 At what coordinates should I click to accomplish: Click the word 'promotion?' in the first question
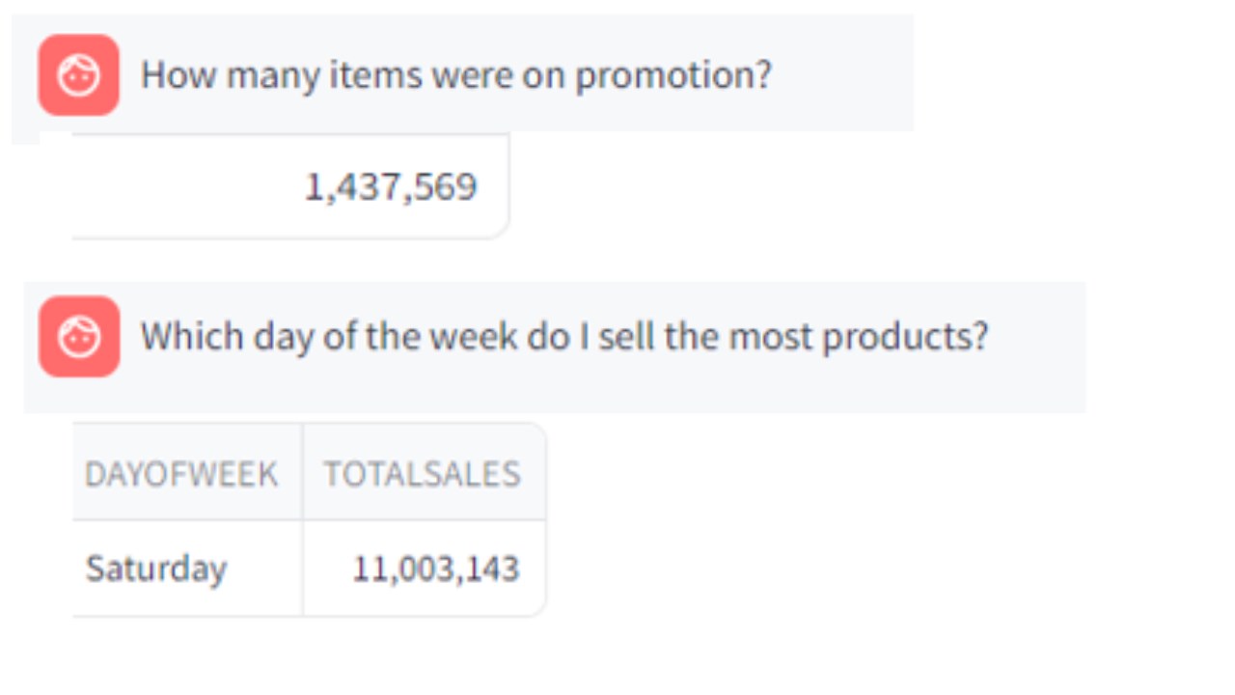click(x=673, y=75)
